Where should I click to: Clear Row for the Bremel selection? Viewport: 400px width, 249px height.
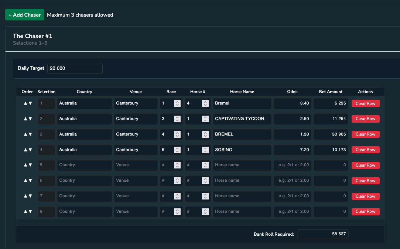tap(365, 103)
